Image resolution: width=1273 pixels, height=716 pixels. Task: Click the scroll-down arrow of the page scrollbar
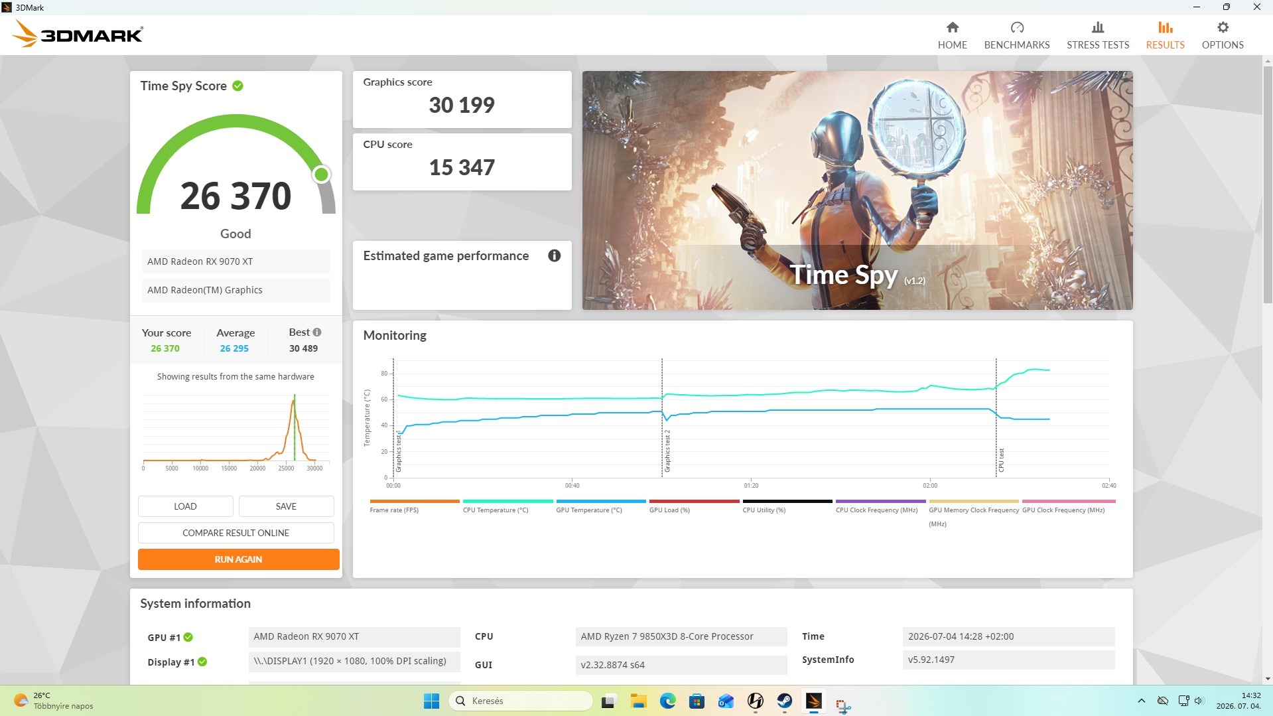point(1267,678)
